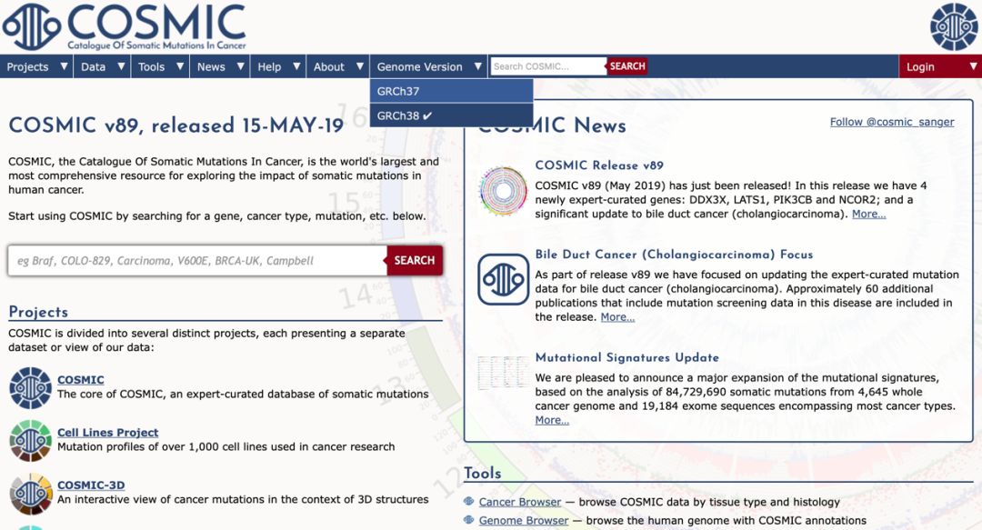Open the Projects menu
The image size is (982, 530).
point(27,66)
